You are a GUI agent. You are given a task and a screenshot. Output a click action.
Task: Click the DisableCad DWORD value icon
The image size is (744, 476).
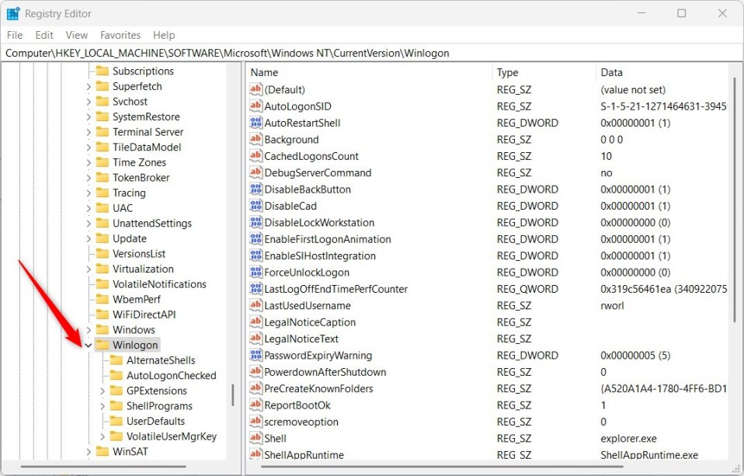click(x=256, y=206)
